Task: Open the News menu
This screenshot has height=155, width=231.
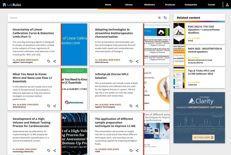Action: pos(108,5)
